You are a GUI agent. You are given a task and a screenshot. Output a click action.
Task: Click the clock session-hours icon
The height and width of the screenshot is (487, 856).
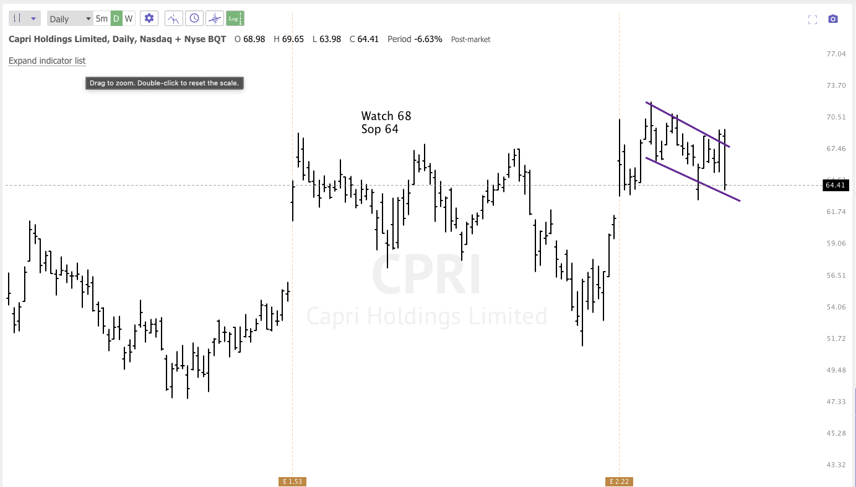[x=194, y=18]
